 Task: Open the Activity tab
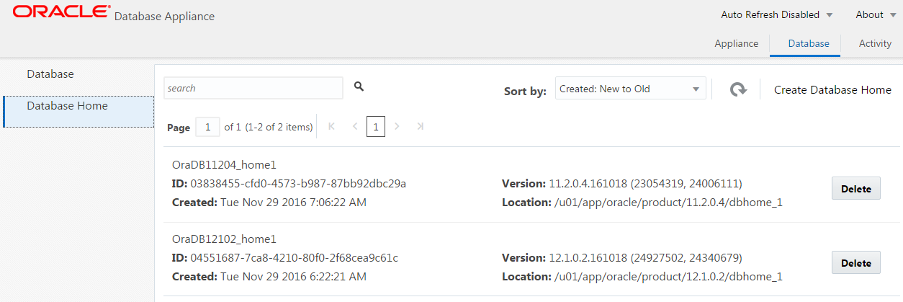tap(875, 43)
